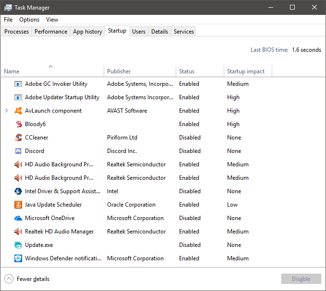
Task: Close the Task Manager window
Action: [x=314, y=7]
